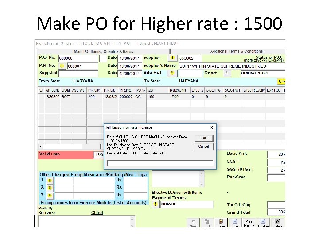Click the Save toolbar button
This screenshot has height=239, width=319.
pos(221,223)
